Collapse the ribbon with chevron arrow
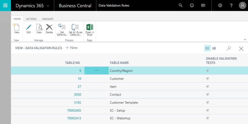248x124 pixels. 245,39
